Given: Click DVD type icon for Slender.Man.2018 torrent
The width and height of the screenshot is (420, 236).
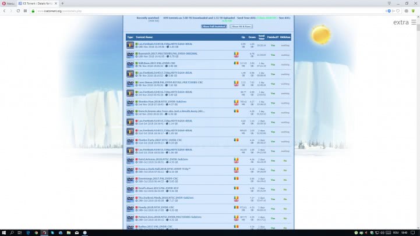Looking at the screenshot, I should 130,102.
